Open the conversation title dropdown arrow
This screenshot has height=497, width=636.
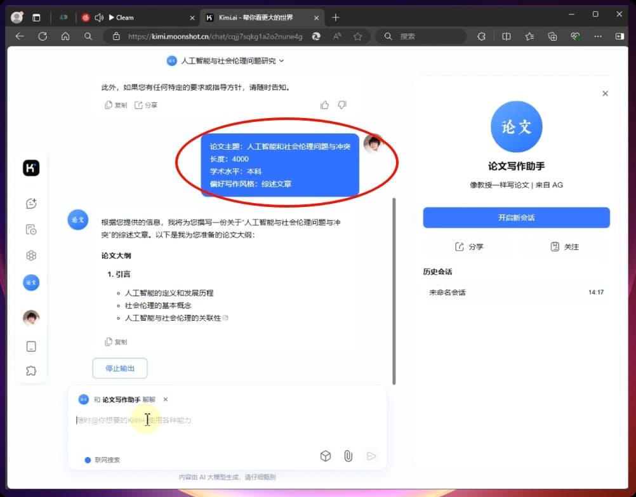point(282,61)
